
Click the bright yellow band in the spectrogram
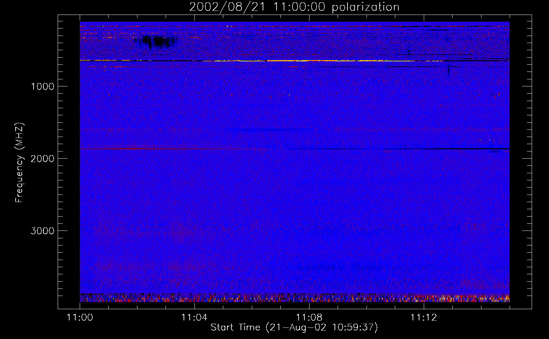click(295, 61)
